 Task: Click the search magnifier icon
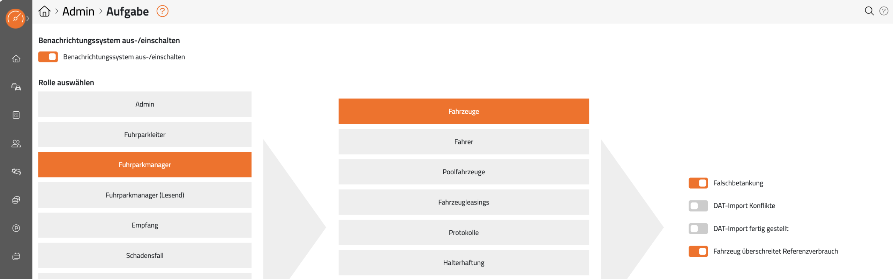[869, 11]
